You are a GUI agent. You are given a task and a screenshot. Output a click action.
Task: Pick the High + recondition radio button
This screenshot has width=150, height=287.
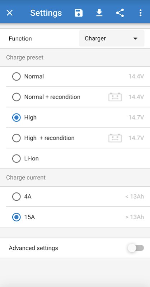click(x=16, y=138)
